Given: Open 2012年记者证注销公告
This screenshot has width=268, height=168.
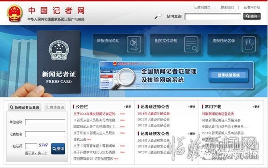Looking at the screenshot, I should [154, 125].
